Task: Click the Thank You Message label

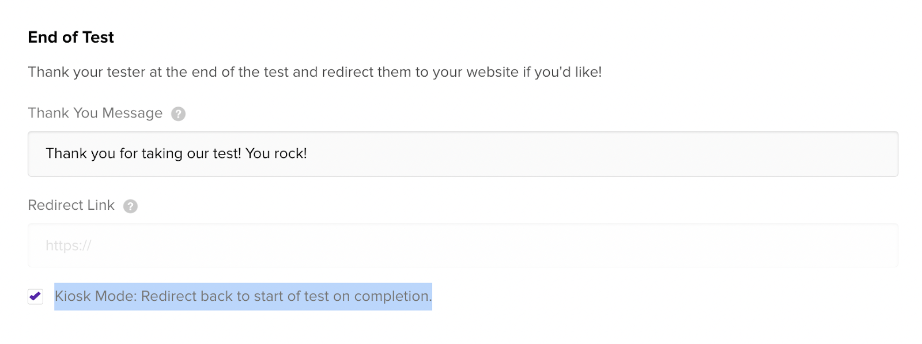Action: (95, 113)
